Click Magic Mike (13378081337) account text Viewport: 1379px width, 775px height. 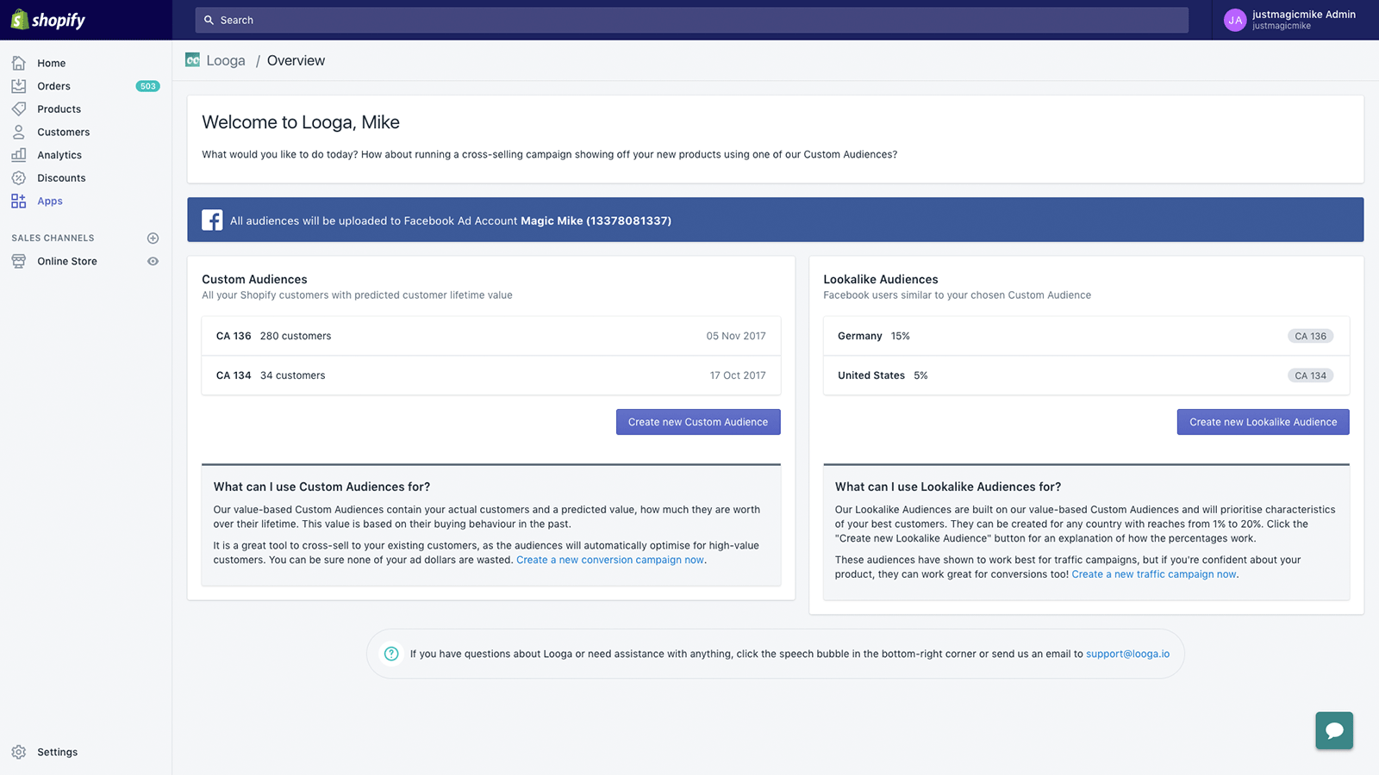point(596,220)
